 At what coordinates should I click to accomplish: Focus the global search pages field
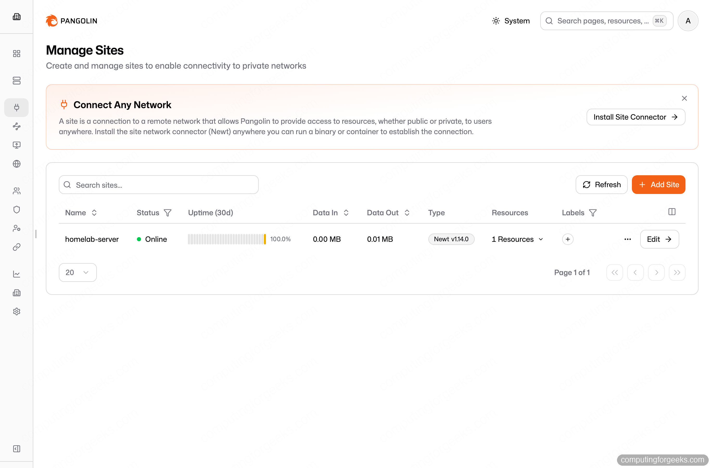click(x=606, y=21)
